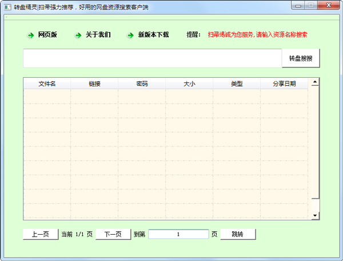Select the 链接 column header
Screen dimensions: 343x261
94,84
